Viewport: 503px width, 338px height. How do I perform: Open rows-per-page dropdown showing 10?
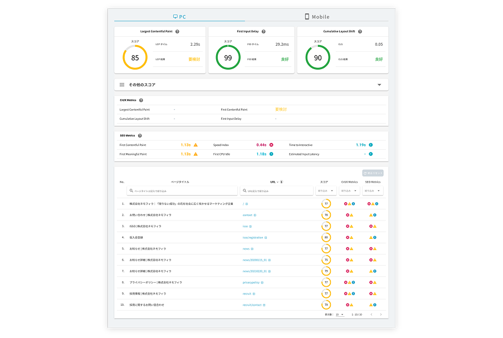340,315
